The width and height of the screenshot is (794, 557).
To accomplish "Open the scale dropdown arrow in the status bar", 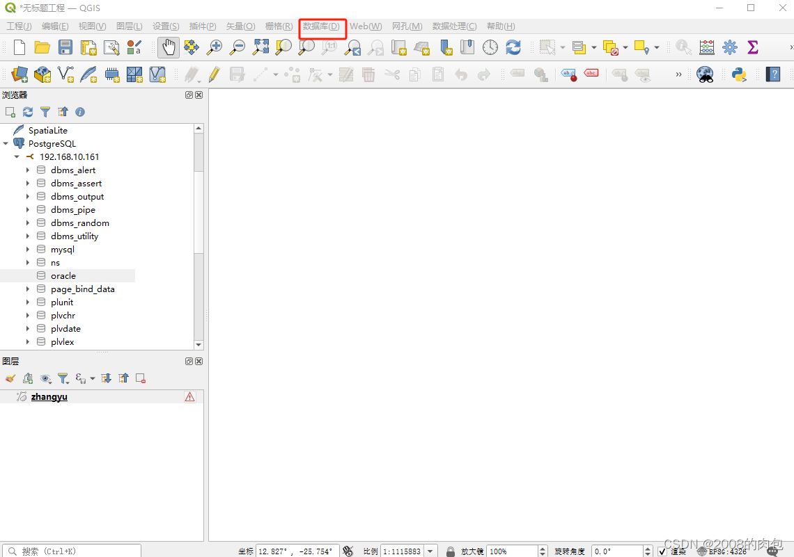I will [x=430, y=551].
